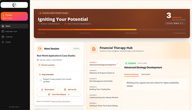Switch to the Homework tab
192x110 pixels.
[x=146, y=74]
